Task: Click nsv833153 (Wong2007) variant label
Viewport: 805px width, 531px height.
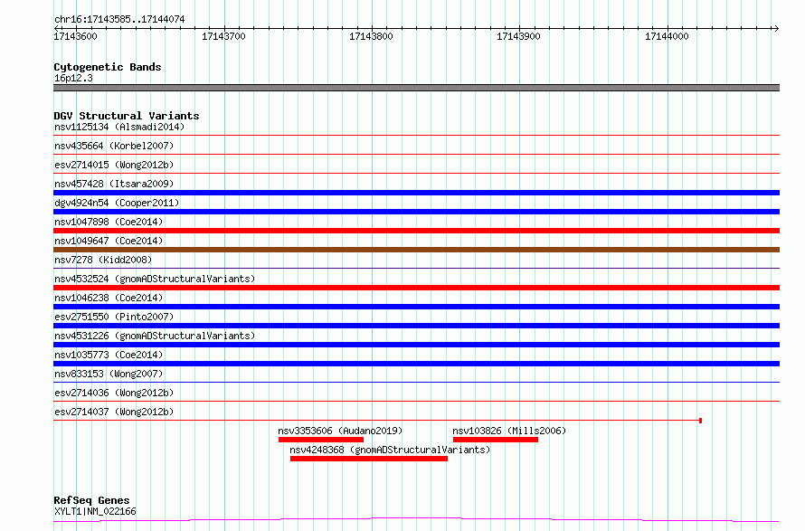Action: 109,374
